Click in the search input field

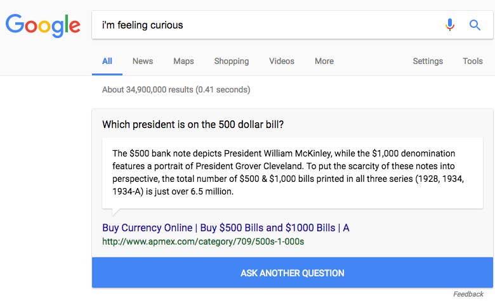[267, 25]
